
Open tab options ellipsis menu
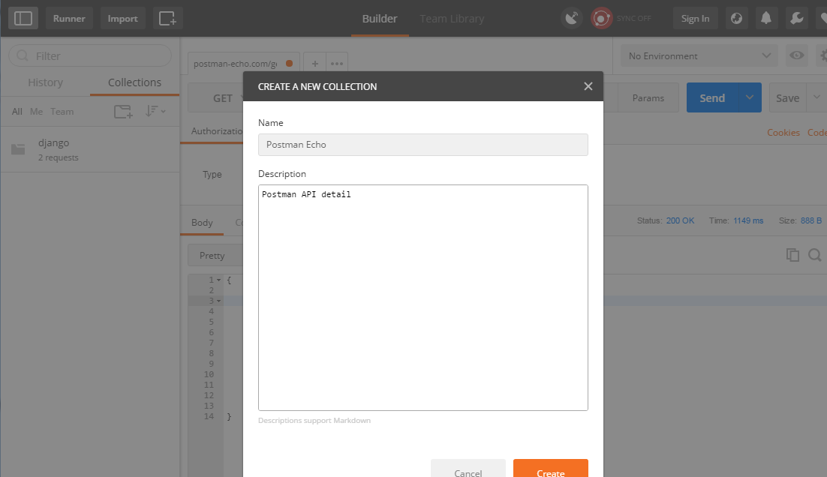coord(336,63)
